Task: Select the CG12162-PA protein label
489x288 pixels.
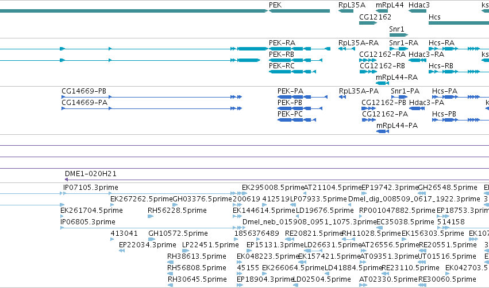Action: (x=385, y=114)
